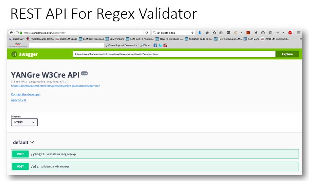Open the ABP Adblock Plus icon
Viewport: 309px width, 181px height.
tap(290, 33)
